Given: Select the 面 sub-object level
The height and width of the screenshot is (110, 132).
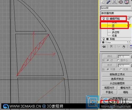Looking at the screenshot, I should pos(113,29).
